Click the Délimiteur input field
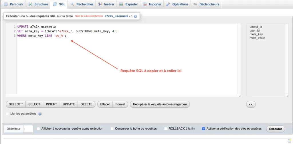Screen dimensions: 293x144 [28, 129]
